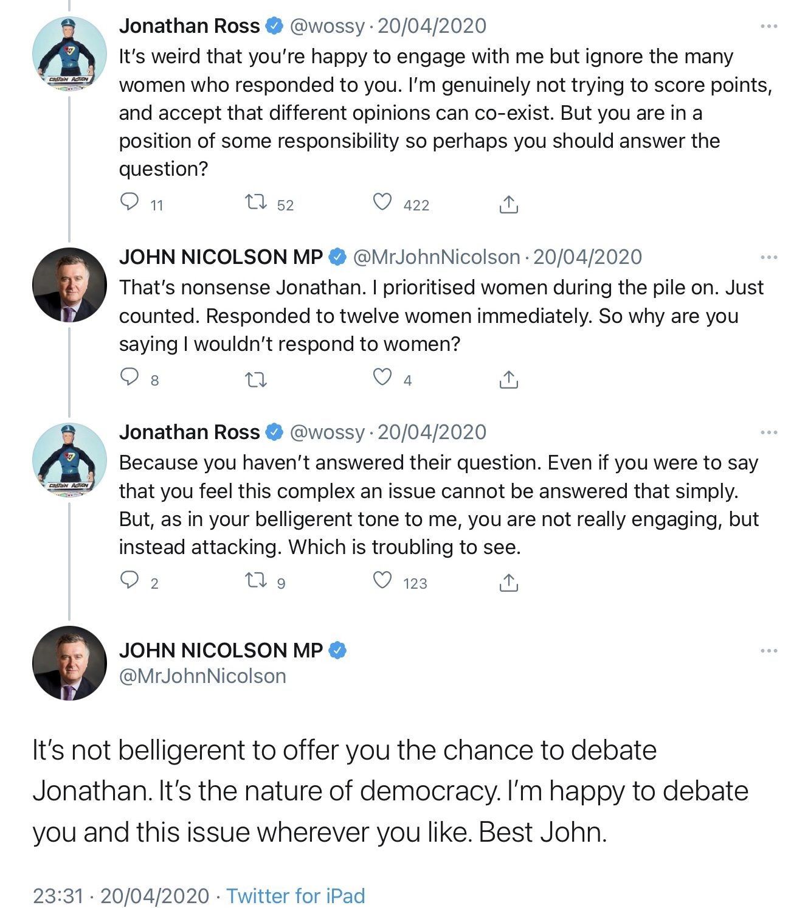Retweet Jonathan Ross's tweet with 52 retweets
This screenshot has height=908, width=805.
click(x=255, y=201)
